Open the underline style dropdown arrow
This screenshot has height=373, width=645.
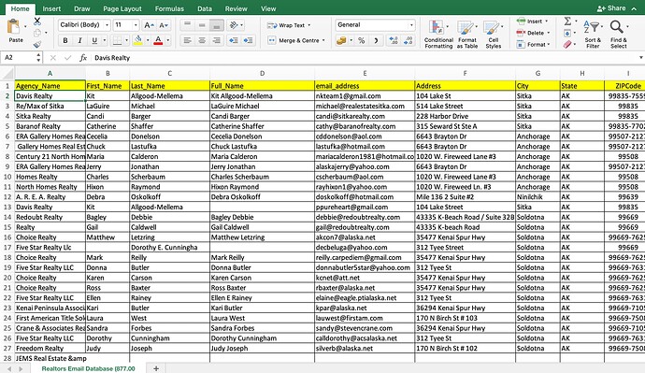coord(105,40)
